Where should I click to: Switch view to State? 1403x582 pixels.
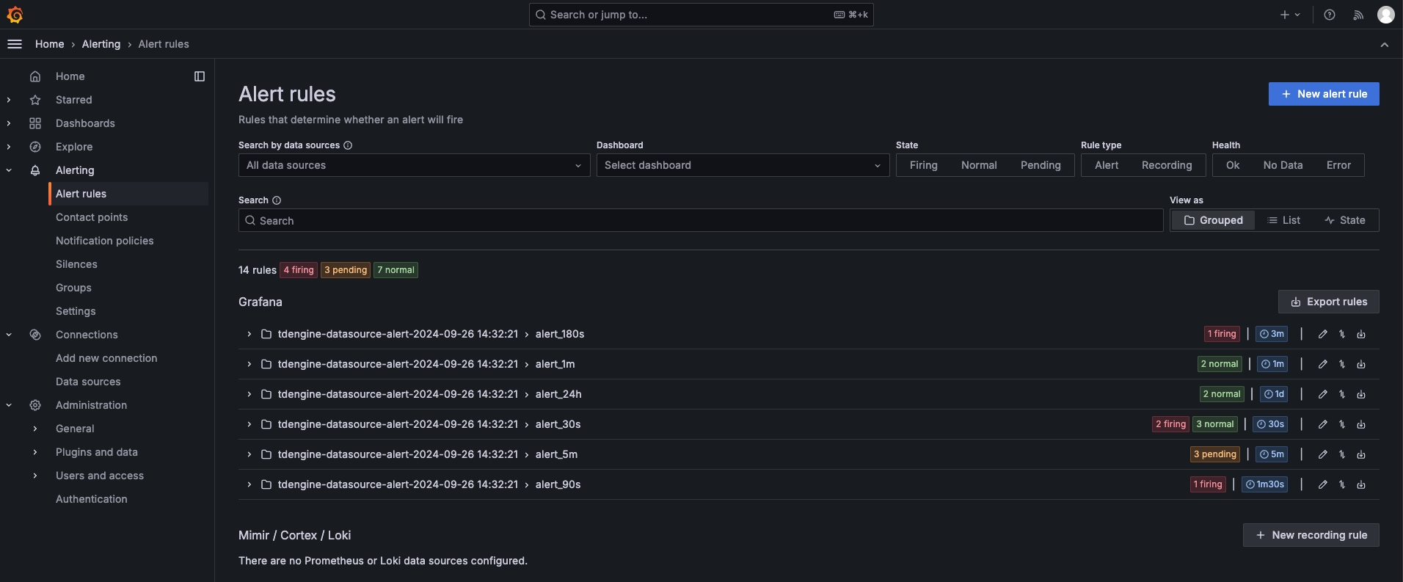point(1345,220)
